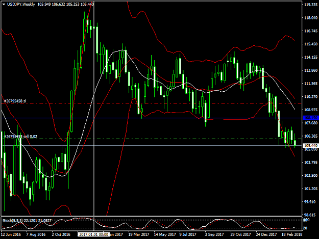Click the 29 Oct 2017 date label
This screenshot has height=239, width=319.
pos(241,234)
